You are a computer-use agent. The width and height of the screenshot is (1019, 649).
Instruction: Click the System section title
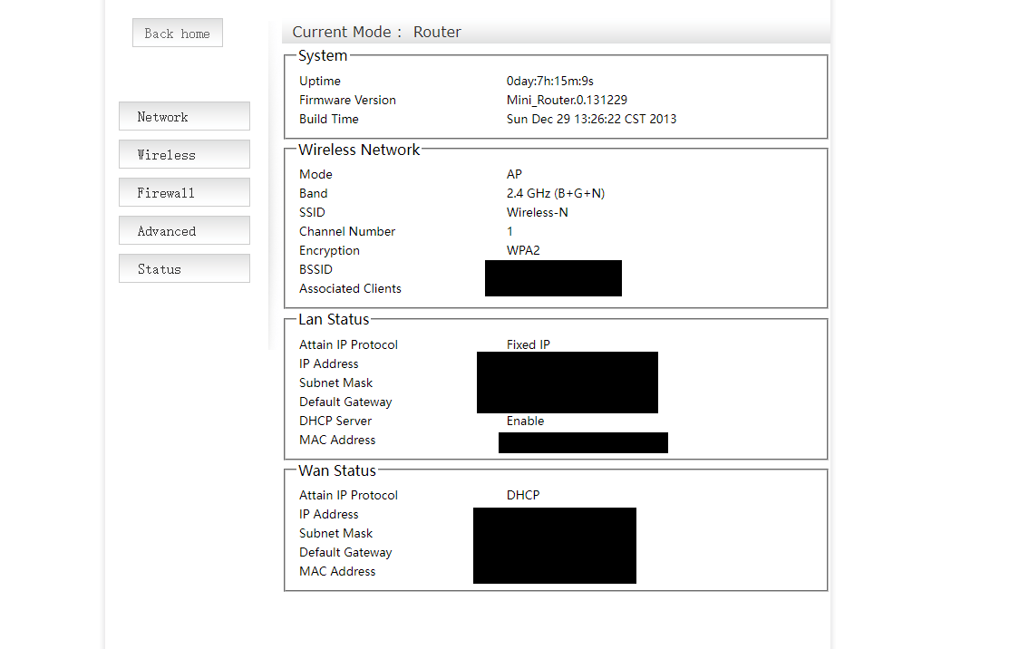point(323,56)
